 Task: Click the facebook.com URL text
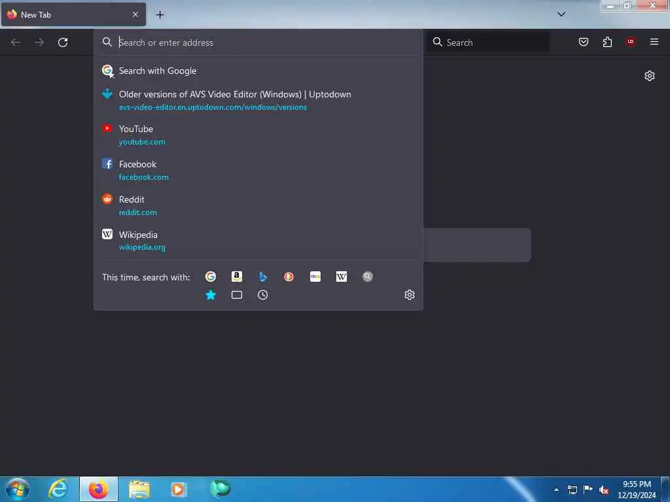tap(143, 177)
